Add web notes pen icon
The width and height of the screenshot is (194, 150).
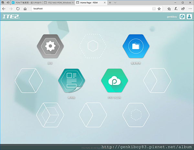[176, 9]
